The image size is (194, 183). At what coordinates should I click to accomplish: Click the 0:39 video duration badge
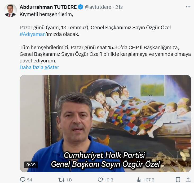pos(31,165)
